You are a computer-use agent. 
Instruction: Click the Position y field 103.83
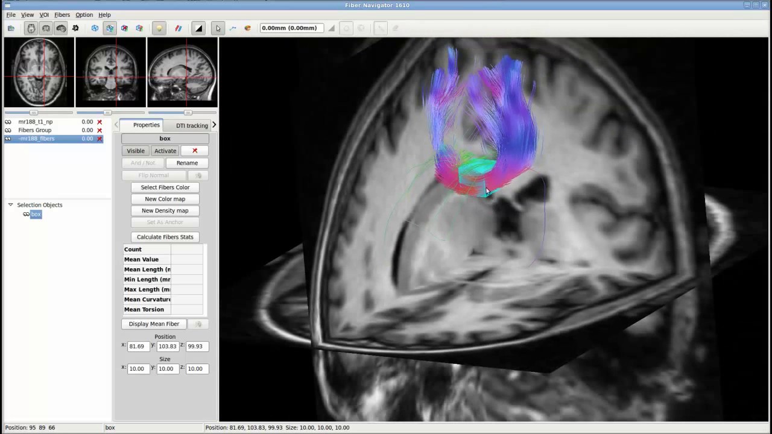coord(168,346)
